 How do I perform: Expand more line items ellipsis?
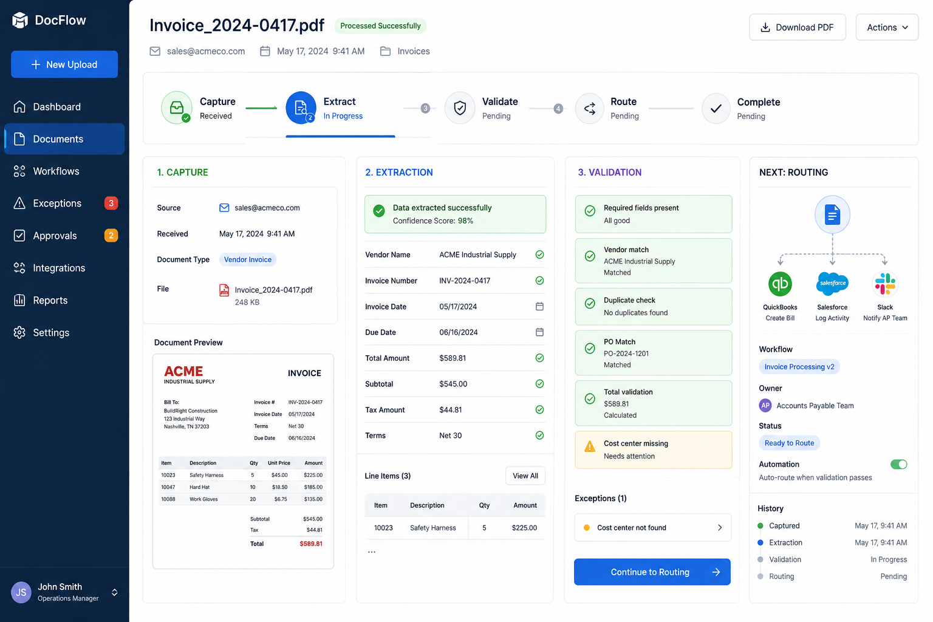pyautogui.click(x=372, y=552)
